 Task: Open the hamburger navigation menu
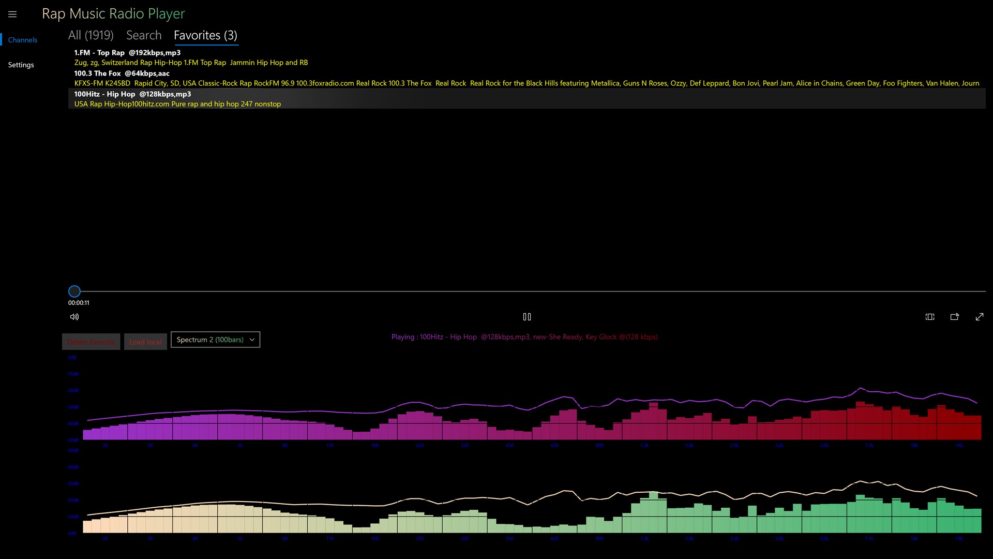point(12,14)
